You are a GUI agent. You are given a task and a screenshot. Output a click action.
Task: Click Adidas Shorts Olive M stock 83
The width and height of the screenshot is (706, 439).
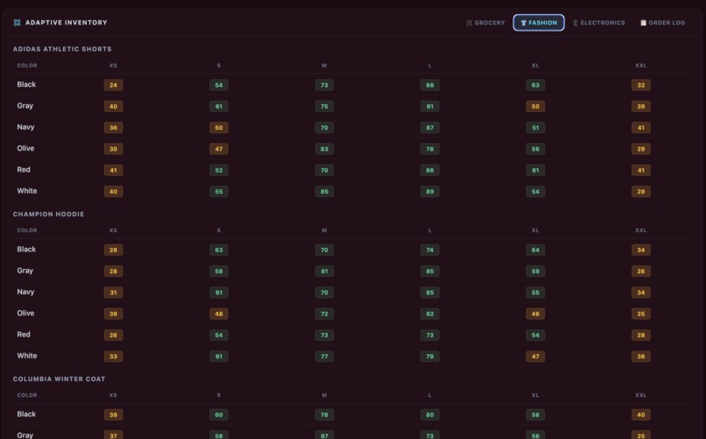pyautogui.click(x=324, y=149)
